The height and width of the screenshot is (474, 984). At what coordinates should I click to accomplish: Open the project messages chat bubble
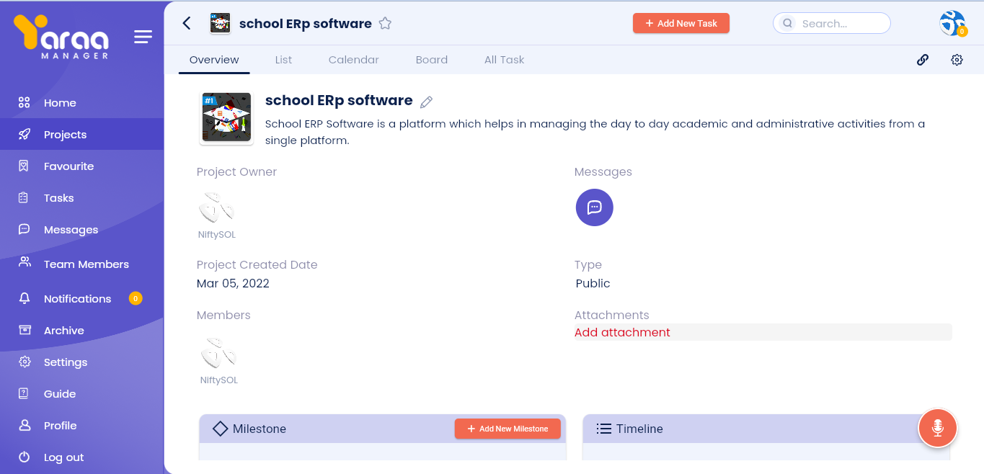594,207
